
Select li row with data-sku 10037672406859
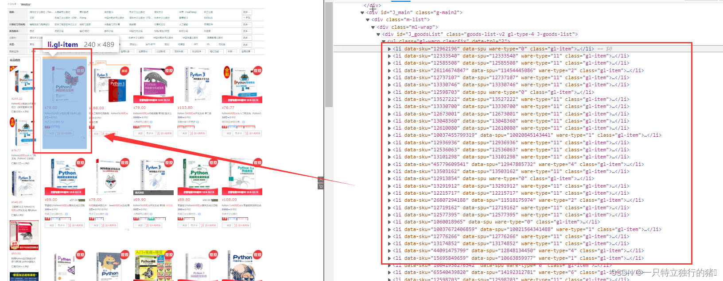[527, 229]
